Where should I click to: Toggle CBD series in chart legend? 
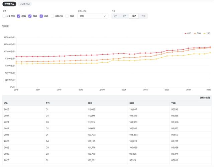[x=188, y=33]
